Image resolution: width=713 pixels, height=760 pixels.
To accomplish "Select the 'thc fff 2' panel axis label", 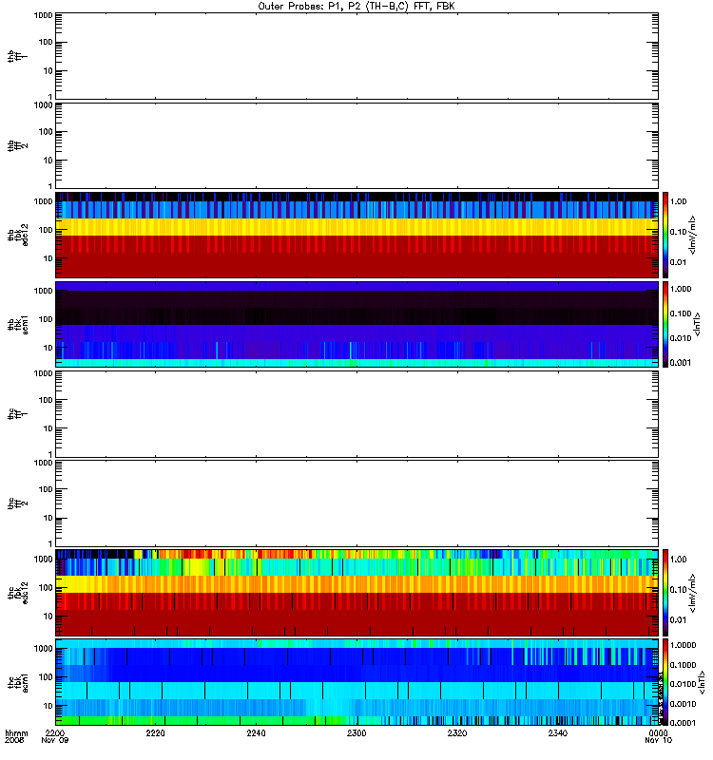I will pyautogui.click(x=17, y=503).
